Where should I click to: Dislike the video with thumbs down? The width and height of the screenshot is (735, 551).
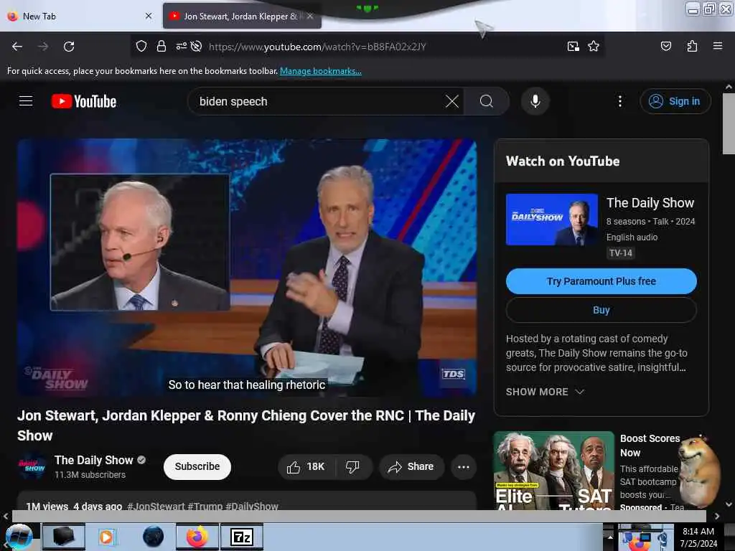click(352, 466)
